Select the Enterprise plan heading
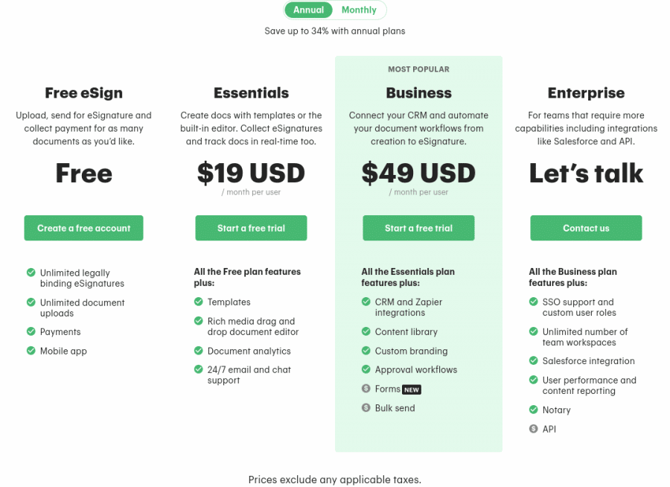This screenshot has height=487, width=670. click(587, 93)
